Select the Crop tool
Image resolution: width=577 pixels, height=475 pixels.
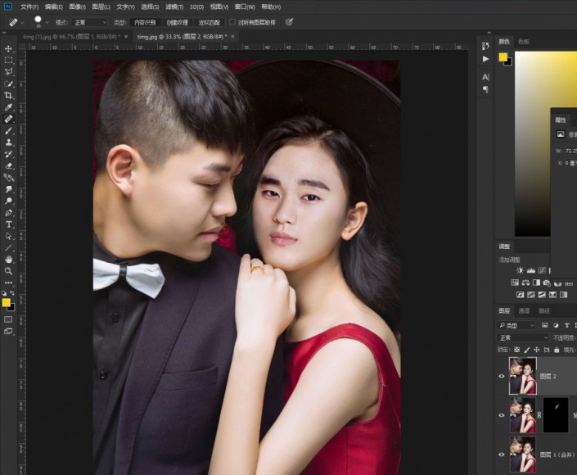tap(9, 95)
